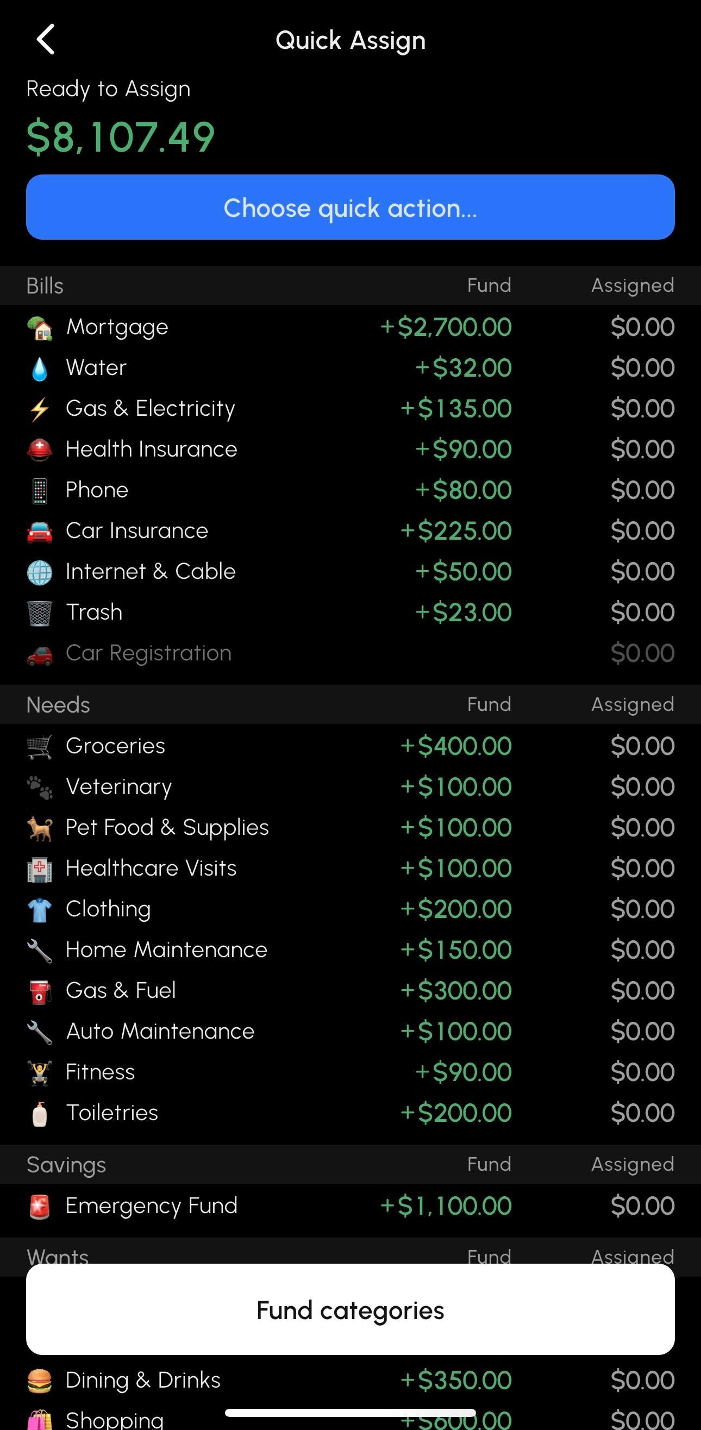Open the Choose quick action menu

350,208
